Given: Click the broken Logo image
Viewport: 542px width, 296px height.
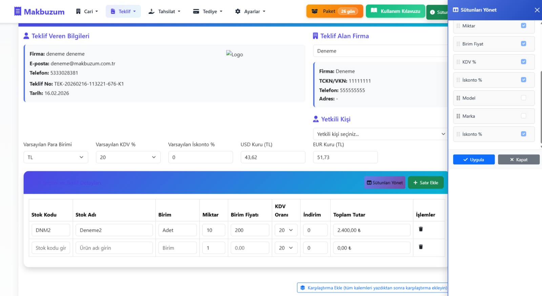Looking at the screenshot, I should point(234,54).
